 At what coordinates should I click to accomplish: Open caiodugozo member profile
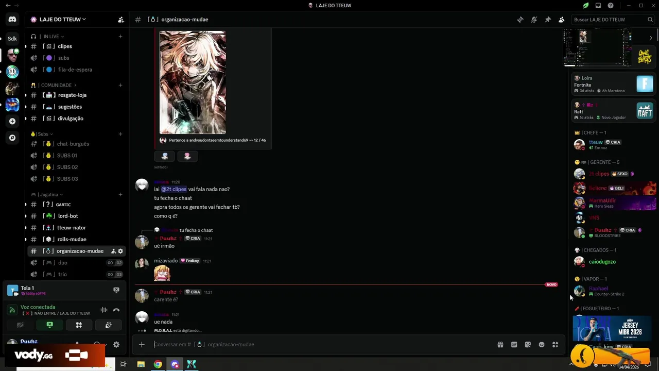[613, 262]
